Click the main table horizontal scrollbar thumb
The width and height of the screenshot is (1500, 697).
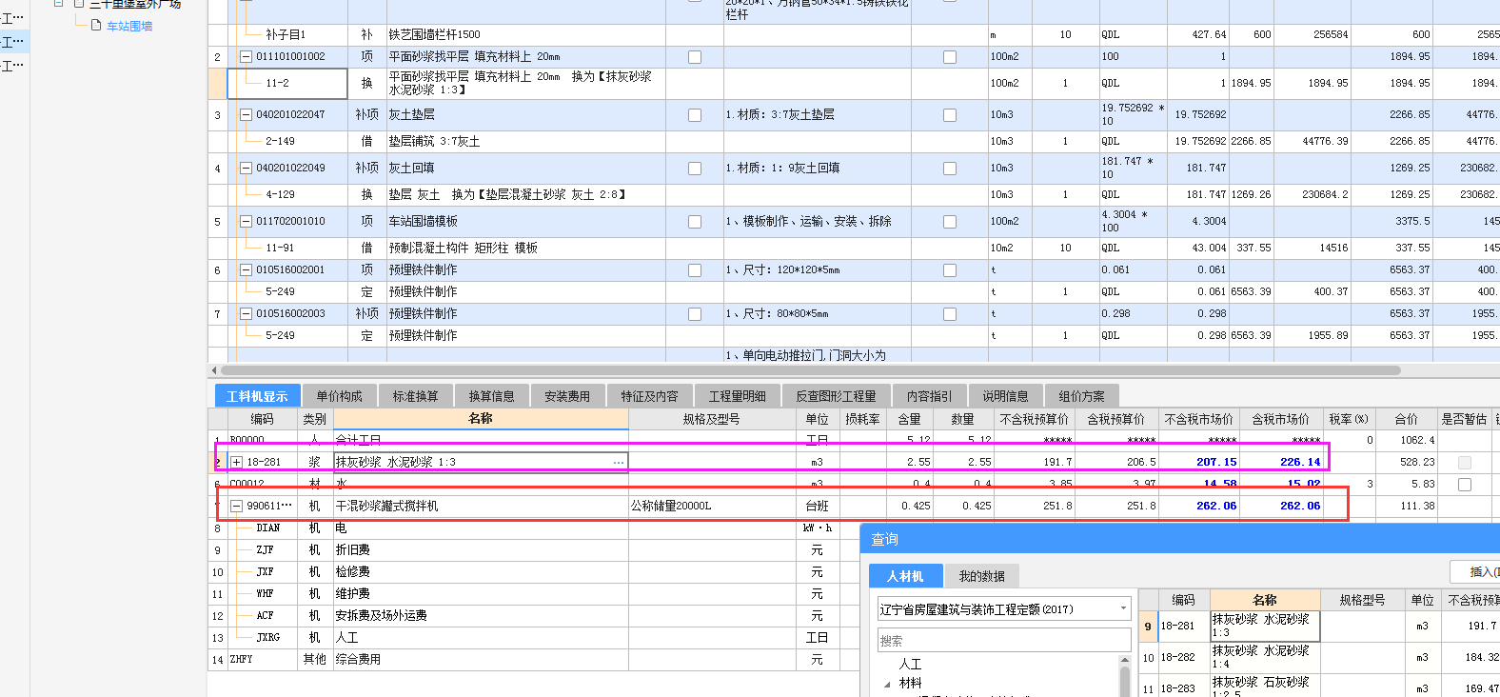click(x=810, y=370)
